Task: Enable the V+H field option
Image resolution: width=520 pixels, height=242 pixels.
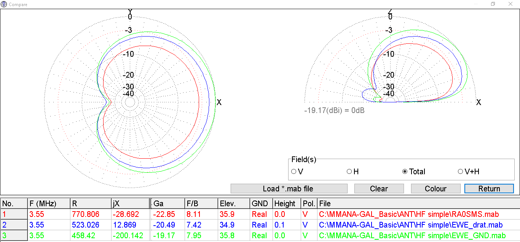Action: [x=460, y=172]
